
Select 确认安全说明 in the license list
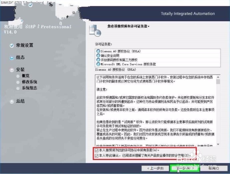point(158,56)
